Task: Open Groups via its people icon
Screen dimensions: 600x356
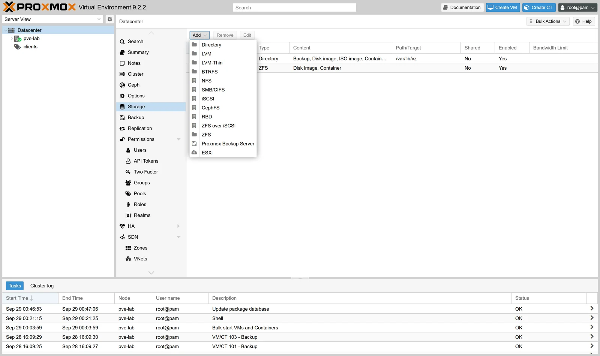Action: [128, 183]
